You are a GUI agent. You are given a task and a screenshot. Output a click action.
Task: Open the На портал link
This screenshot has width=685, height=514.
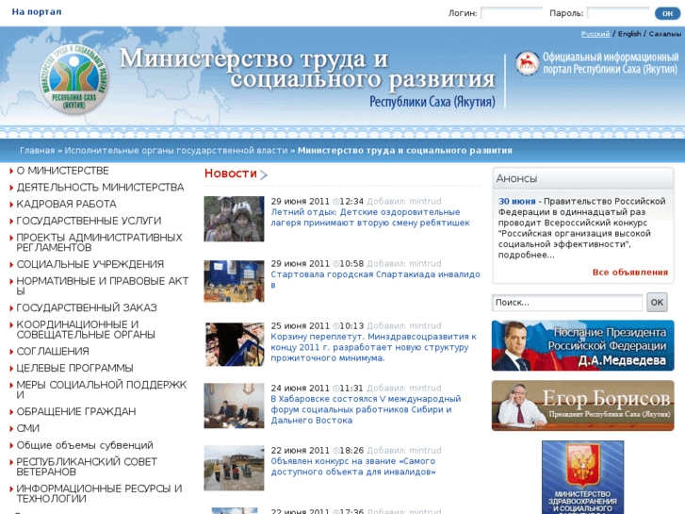point(37,12)
